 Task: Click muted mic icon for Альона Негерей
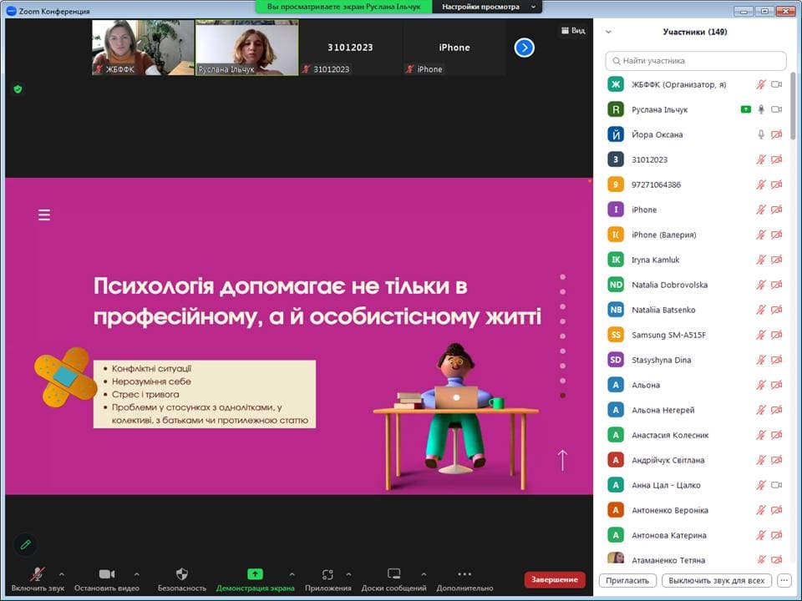[761, 410]
